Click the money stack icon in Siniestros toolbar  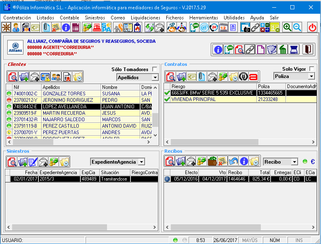(54, 162)
